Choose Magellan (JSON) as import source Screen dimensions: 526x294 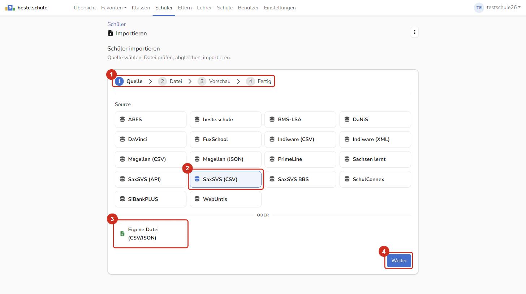tap(225, 159)
